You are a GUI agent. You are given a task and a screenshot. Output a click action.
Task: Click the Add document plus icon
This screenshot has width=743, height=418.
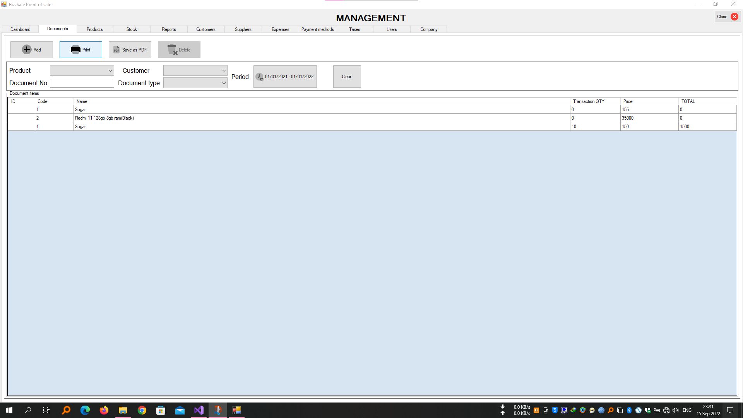(27, 50)
